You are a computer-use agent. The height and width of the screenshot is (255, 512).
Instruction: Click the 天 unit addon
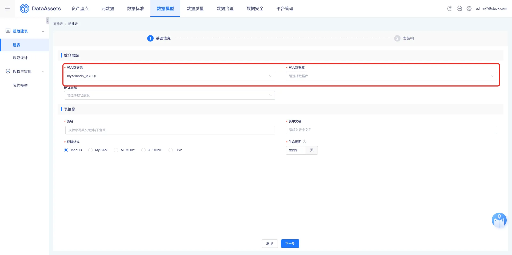(312, 150)
